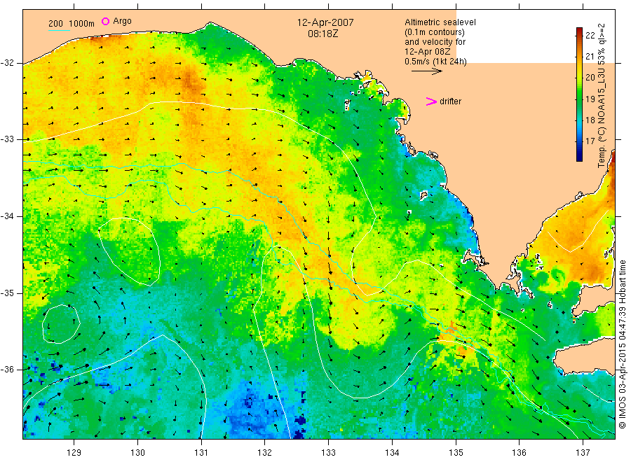Screen dimensions: 631x462
Task: Click the 129 longitude axis label
Action: [x=74, y=452]
